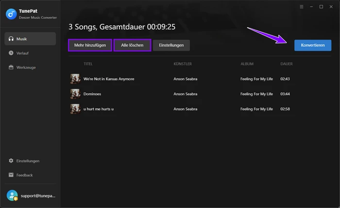Click album Feeling For My Life in last song row

(256, 109)
